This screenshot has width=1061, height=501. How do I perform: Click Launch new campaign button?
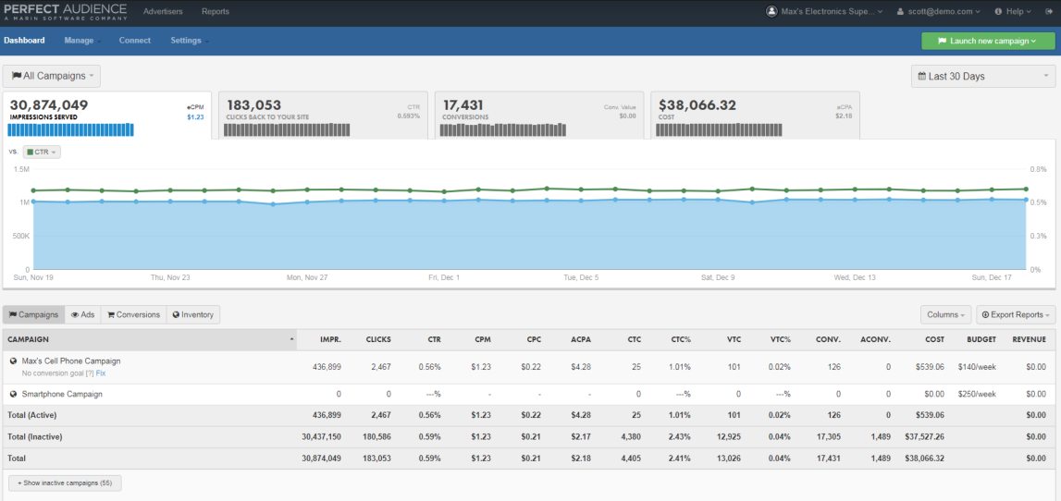click(987, 41)
